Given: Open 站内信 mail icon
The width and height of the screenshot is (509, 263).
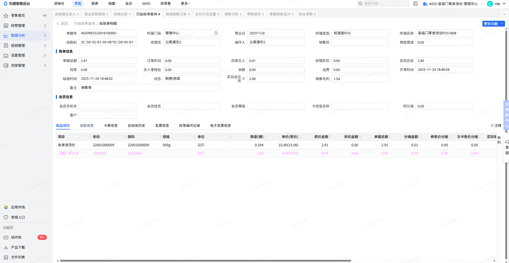Looking at the screenshot, I should tap(6, 237).
